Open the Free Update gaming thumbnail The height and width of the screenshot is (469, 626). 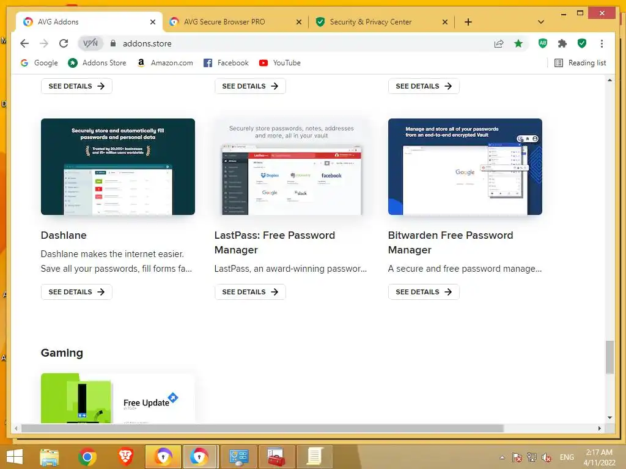tap(118, 398)
